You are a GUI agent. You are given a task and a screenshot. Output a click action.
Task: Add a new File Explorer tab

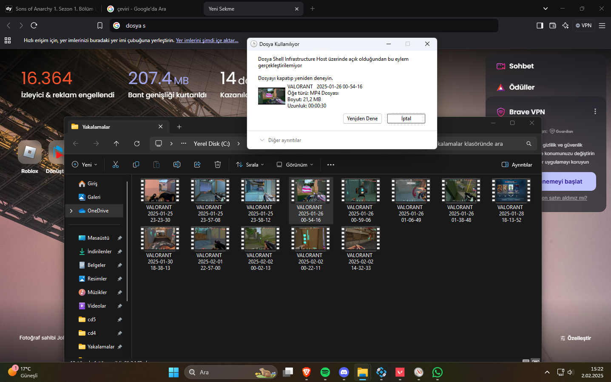click(179, 127)
